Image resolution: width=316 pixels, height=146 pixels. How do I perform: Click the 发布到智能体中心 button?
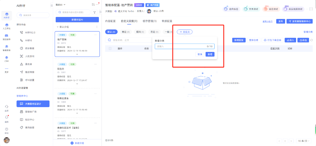[300, 21]
